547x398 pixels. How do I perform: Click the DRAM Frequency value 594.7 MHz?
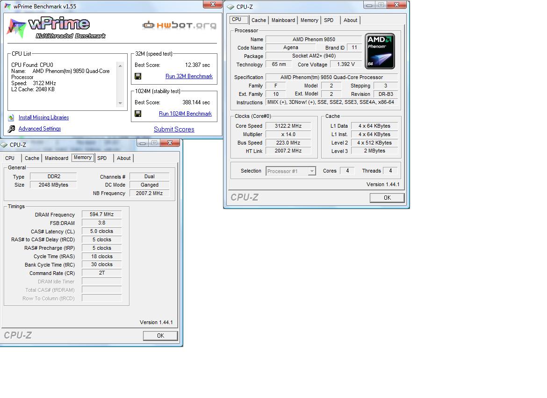[x=101, y=214]
